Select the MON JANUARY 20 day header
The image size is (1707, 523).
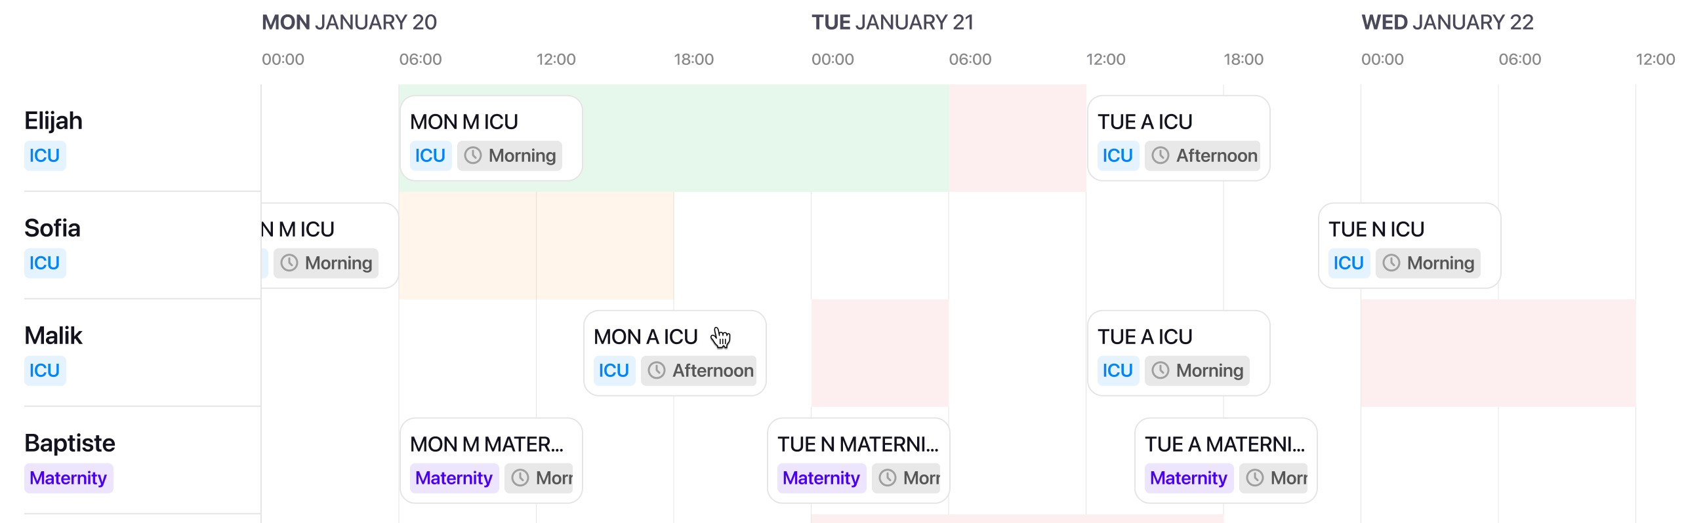(x=349, y=22)
